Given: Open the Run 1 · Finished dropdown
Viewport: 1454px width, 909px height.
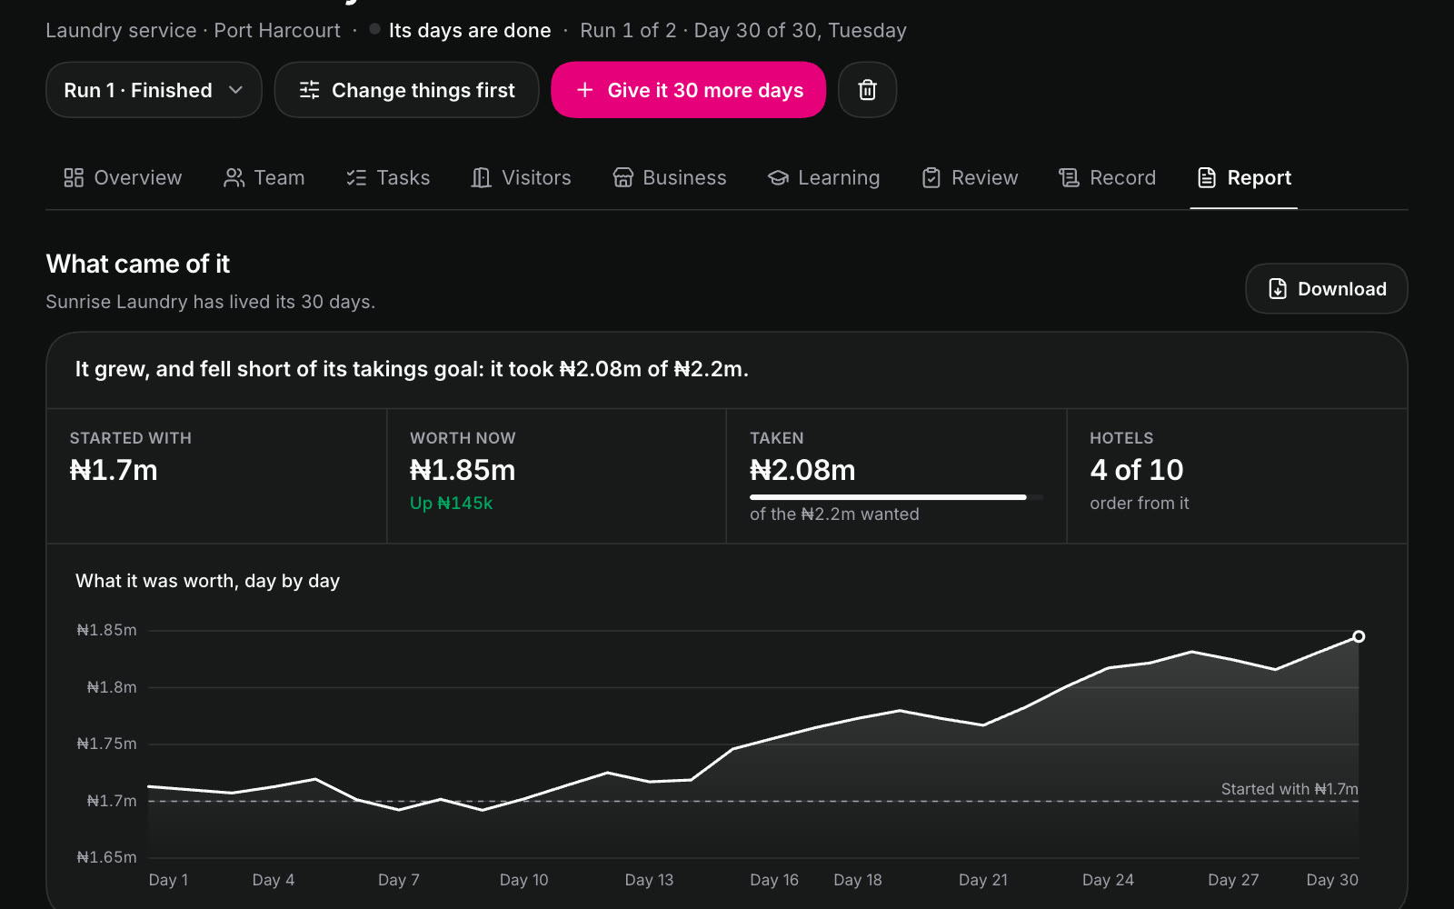Looking at the screenshot, I should (154, 90).
